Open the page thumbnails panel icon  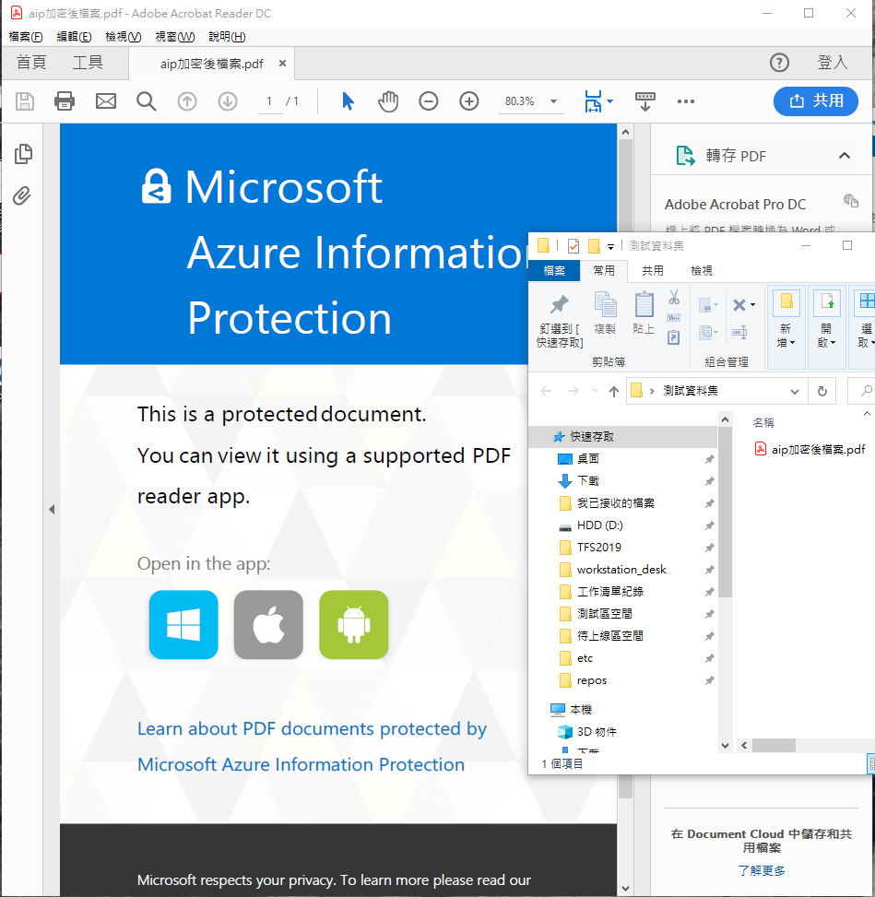pyautogui.click(x=23, y=154)
